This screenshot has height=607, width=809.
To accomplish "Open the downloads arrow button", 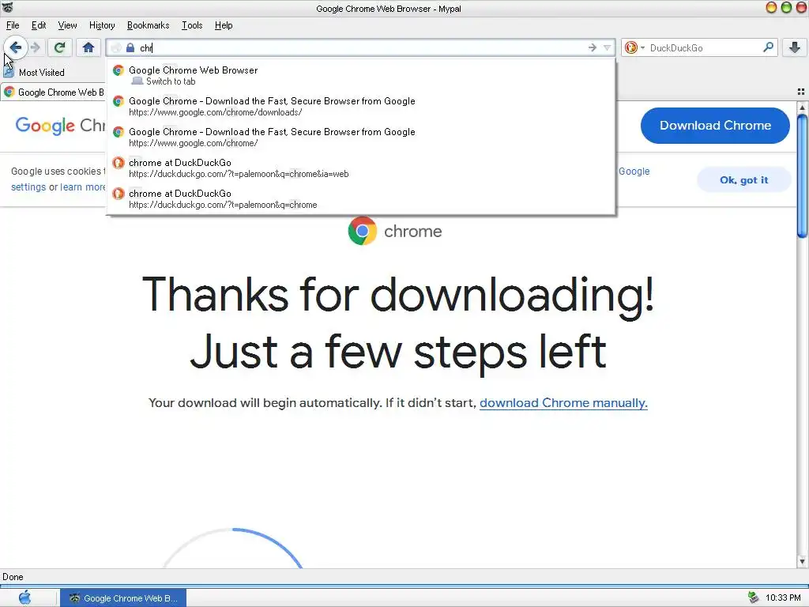I will pyautogui.click(x=795, y=48).
